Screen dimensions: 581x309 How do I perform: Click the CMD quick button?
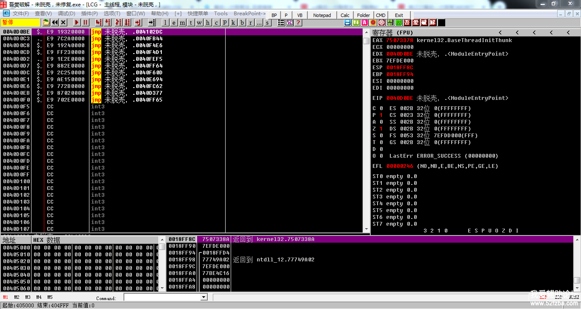[381, 15]
